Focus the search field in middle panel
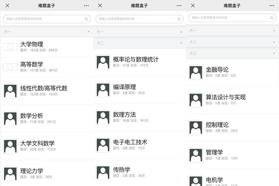Screen dimensions: 279x186 [x=139, y=19]
